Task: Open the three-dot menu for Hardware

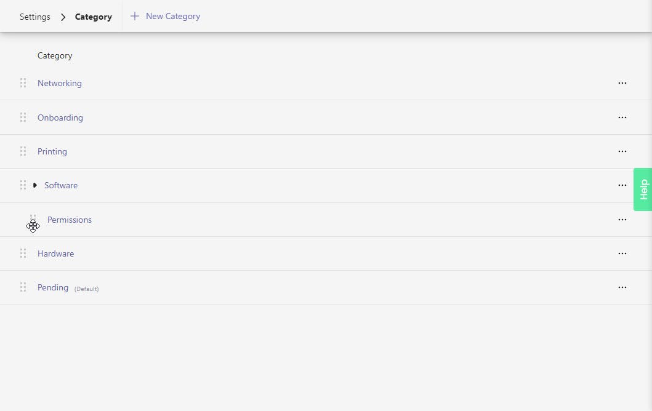Action: (x=622, y=253)
